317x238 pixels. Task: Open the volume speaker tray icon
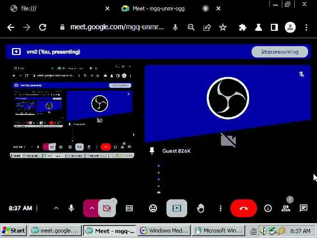263,231
